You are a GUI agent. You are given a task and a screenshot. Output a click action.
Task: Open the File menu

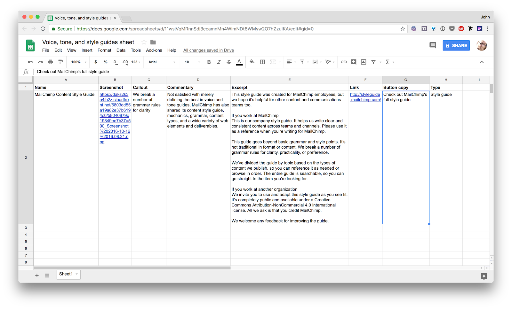[x=46, y=50]
